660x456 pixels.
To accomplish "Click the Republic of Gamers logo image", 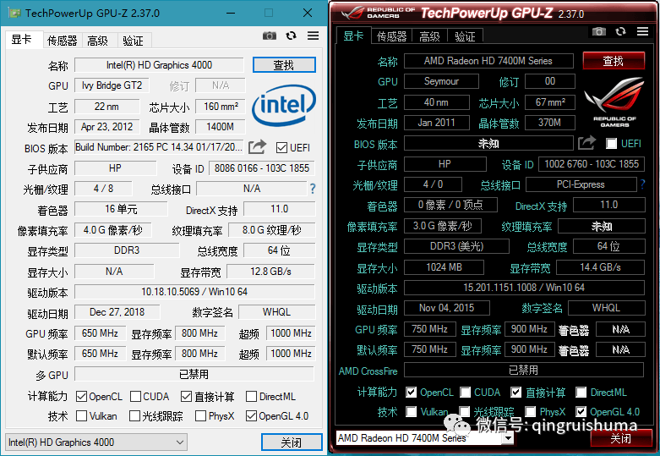I will click(614, 102).
